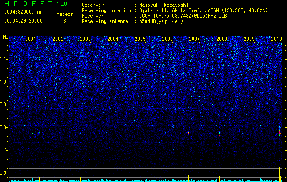The height and width of the screenshot is (182, 287).
Task: Click the Receiving Location value Ogata-vill. Akita-Pref.
Action: click(171, 10)
